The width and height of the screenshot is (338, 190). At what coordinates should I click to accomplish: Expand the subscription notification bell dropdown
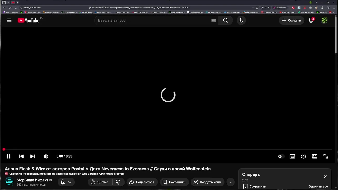[66, 182]
